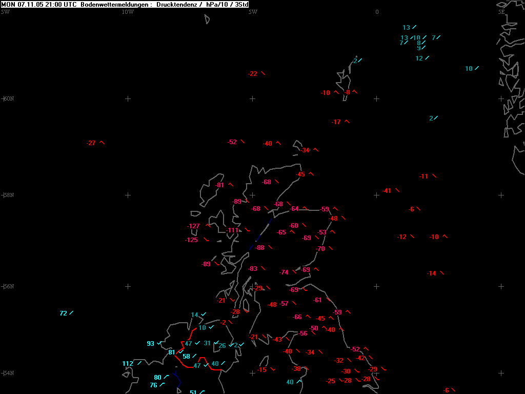Select the tendency marker beside value 72
The width and height of the screenshot is (525, 394).
pyautogui.click(x=71, y=313)
